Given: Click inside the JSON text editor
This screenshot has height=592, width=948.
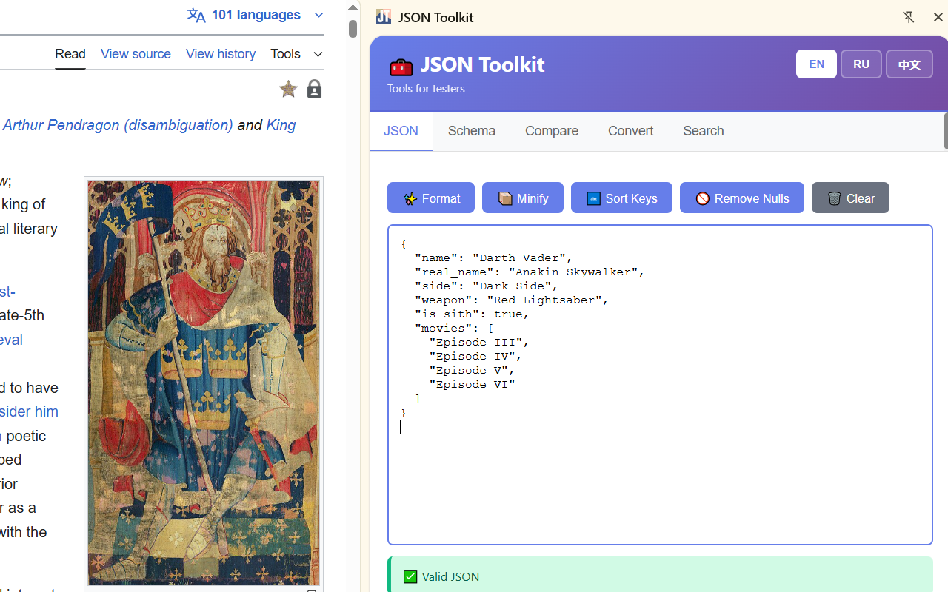Looking at the screenshot, I should point(660,385).
